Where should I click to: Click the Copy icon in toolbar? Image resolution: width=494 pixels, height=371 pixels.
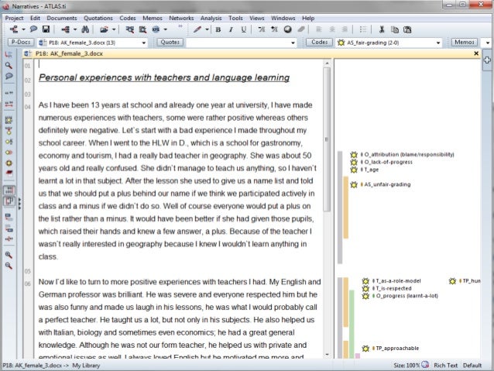tap(394, 29)
